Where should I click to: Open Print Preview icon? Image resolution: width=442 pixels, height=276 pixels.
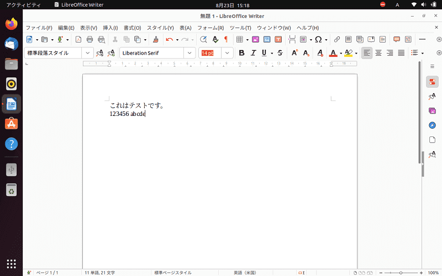tap(101, 39)
